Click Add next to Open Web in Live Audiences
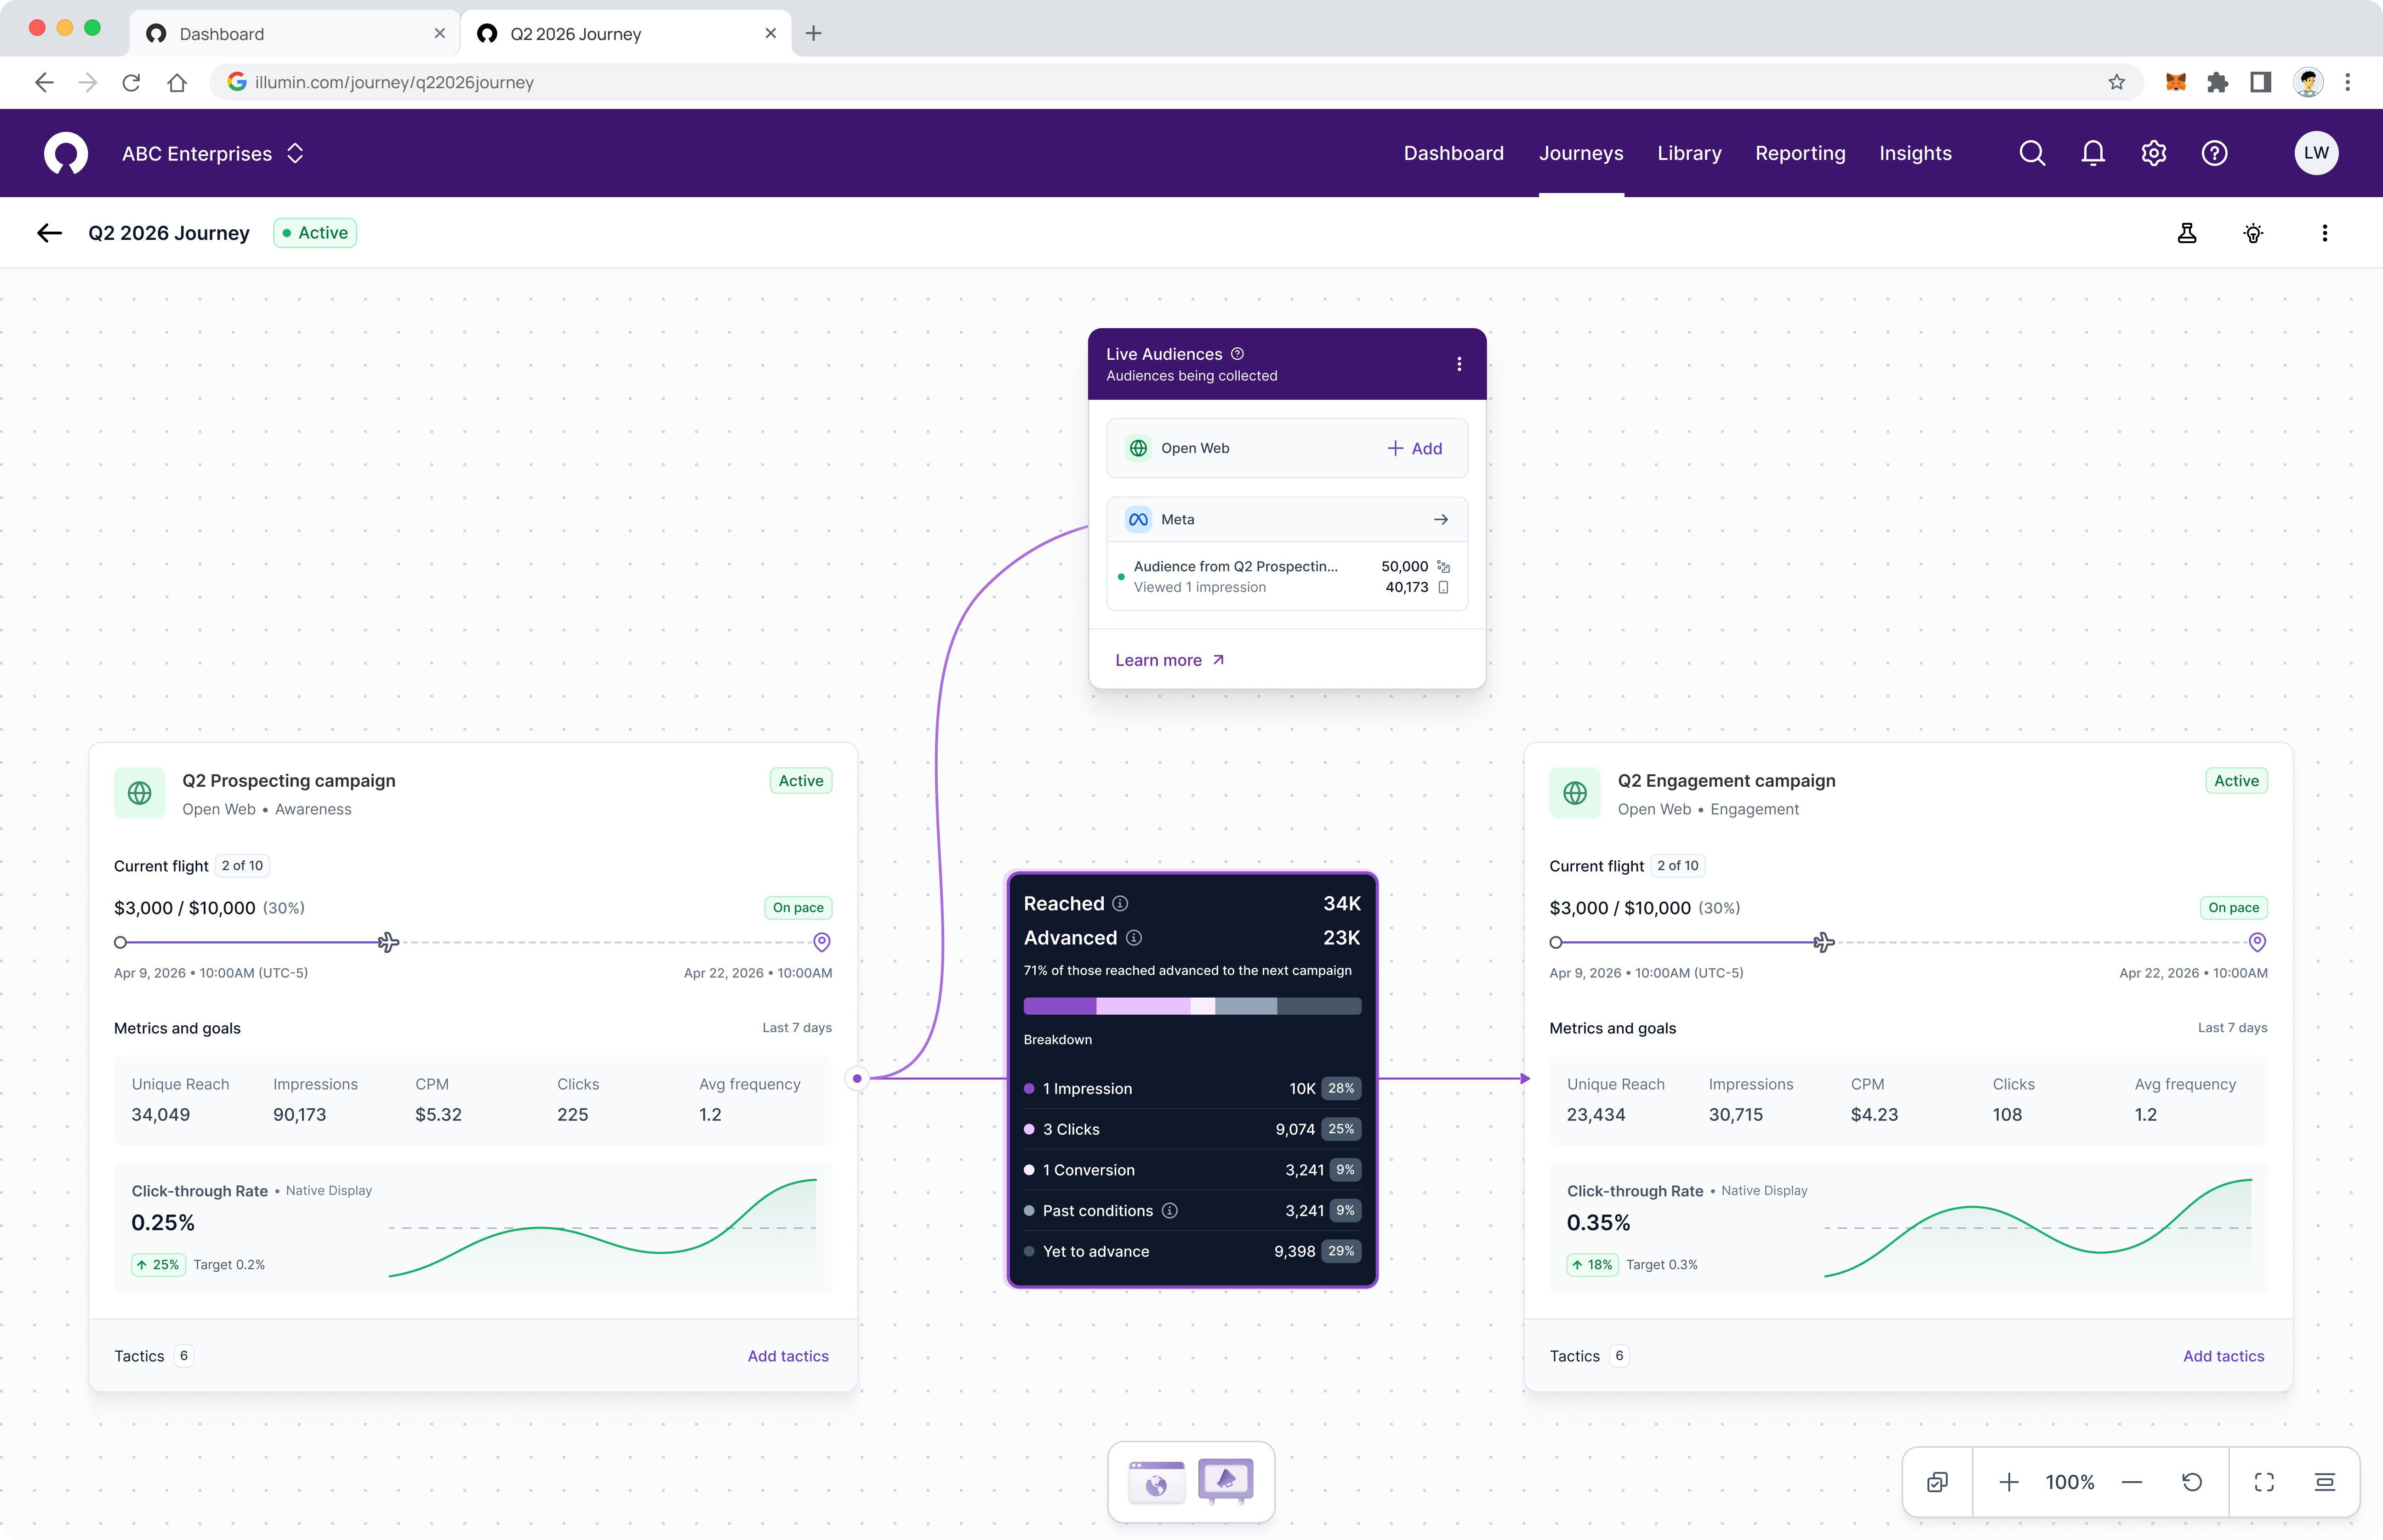This screenshot has width=2383, height=1540. pyautogui.click(x=1414, y=448)
